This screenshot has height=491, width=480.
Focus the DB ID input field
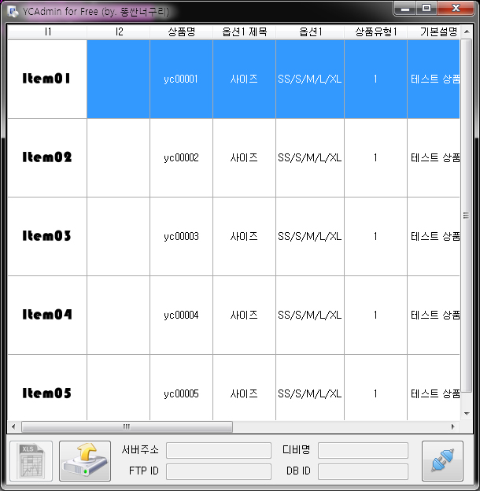(x=364, y=471)
